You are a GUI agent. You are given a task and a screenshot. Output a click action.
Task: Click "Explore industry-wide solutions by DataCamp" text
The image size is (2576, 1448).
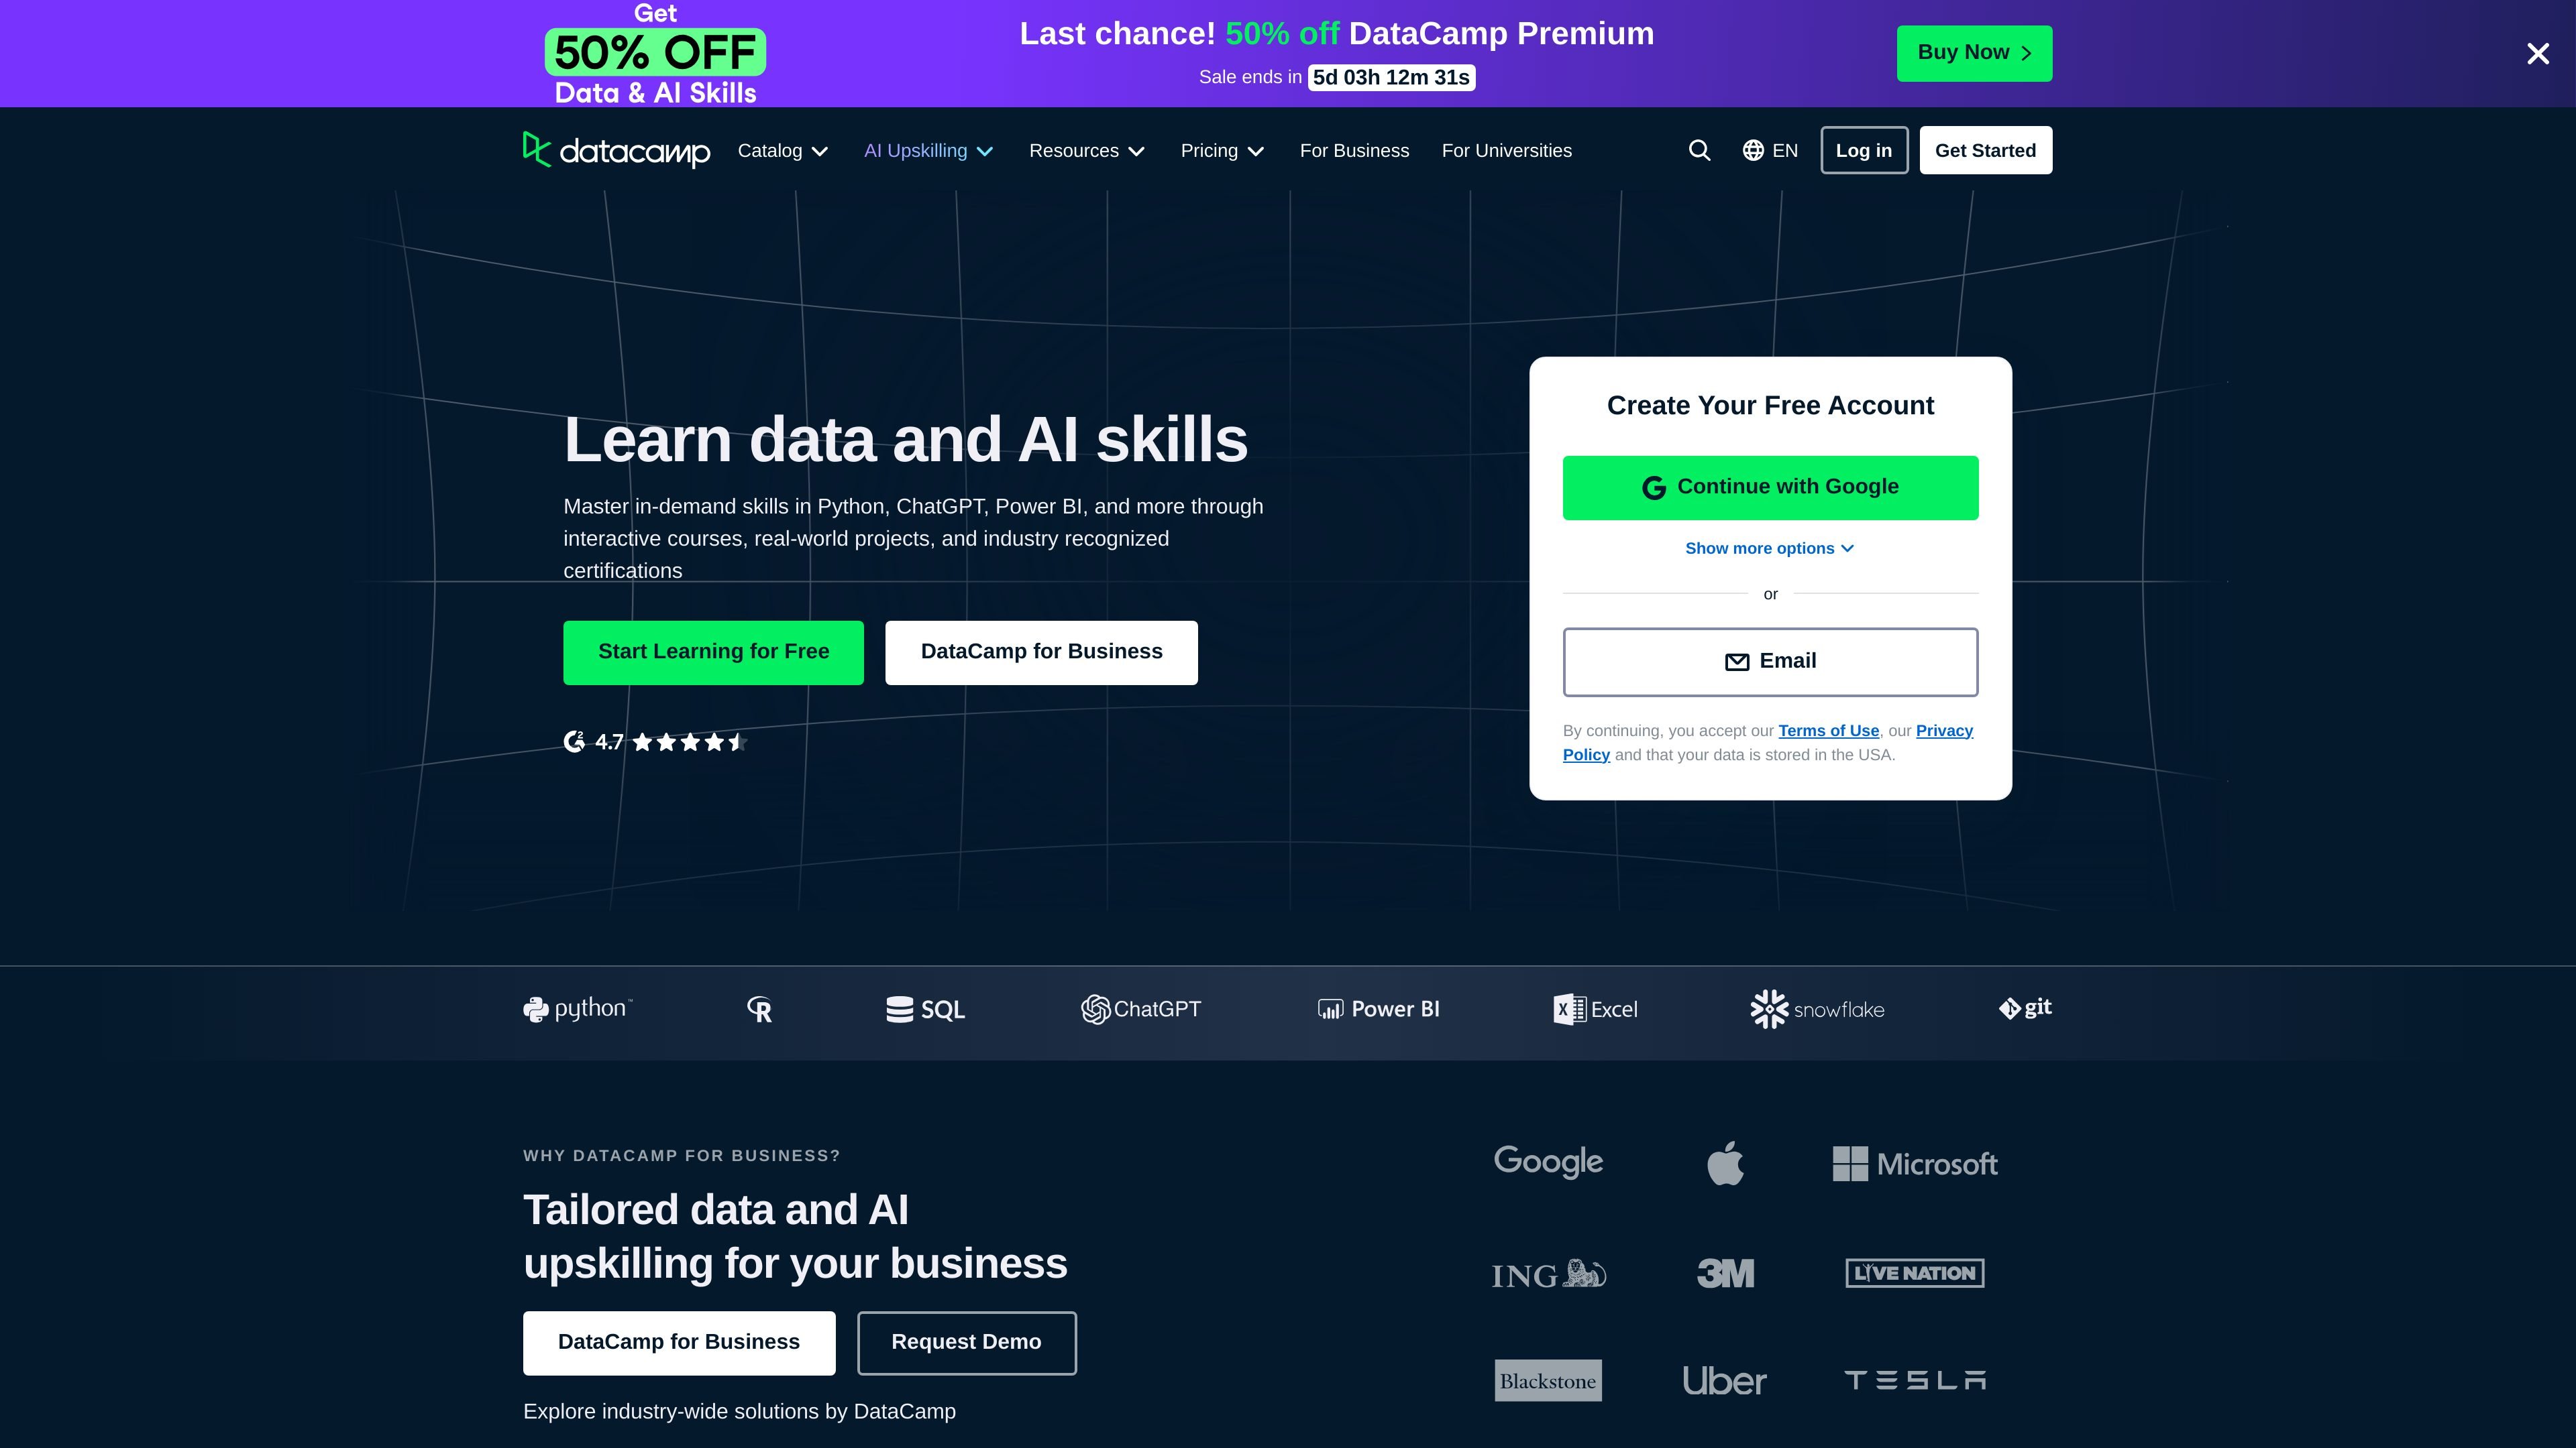point(739,1412)
